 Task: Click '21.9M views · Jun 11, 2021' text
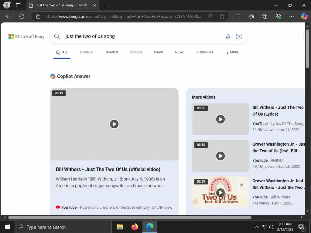276,130
